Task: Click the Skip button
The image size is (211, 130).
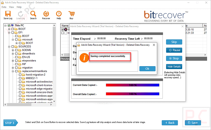Action: click(174, 42)
